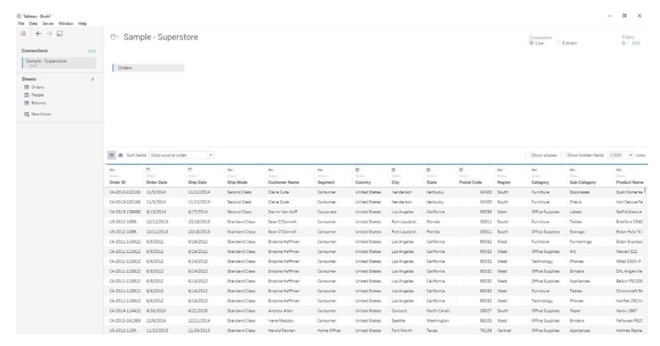Click the back arrow in toolbar
The width and height of the screenshot is (660, 346).
coord(38,34)
